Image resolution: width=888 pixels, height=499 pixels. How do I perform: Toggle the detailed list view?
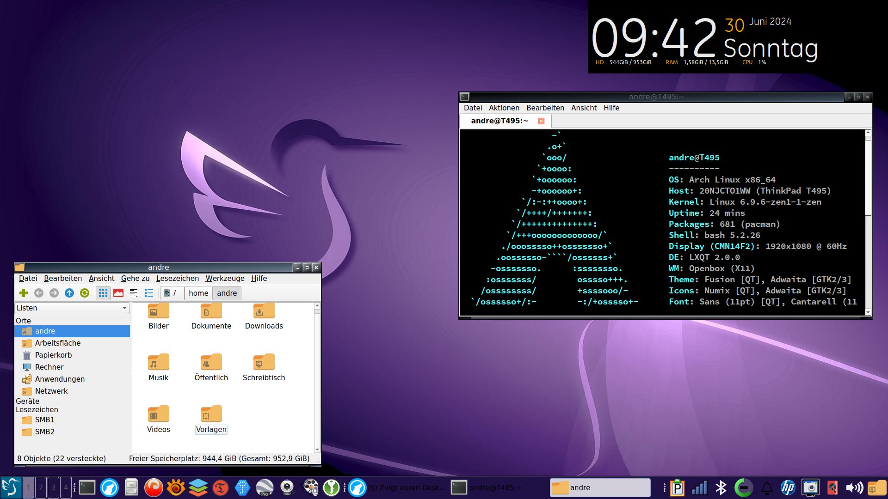point(149,293)
